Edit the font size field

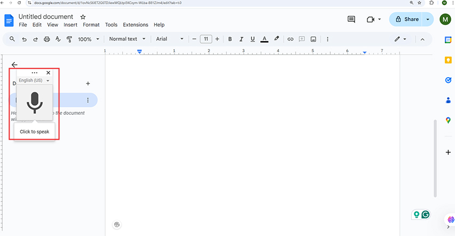coord(206,39)
